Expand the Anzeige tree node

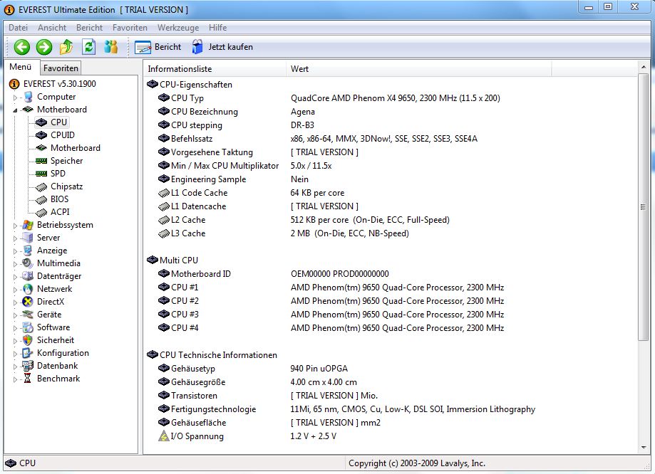pyautogui.click(x=15, y=251)
